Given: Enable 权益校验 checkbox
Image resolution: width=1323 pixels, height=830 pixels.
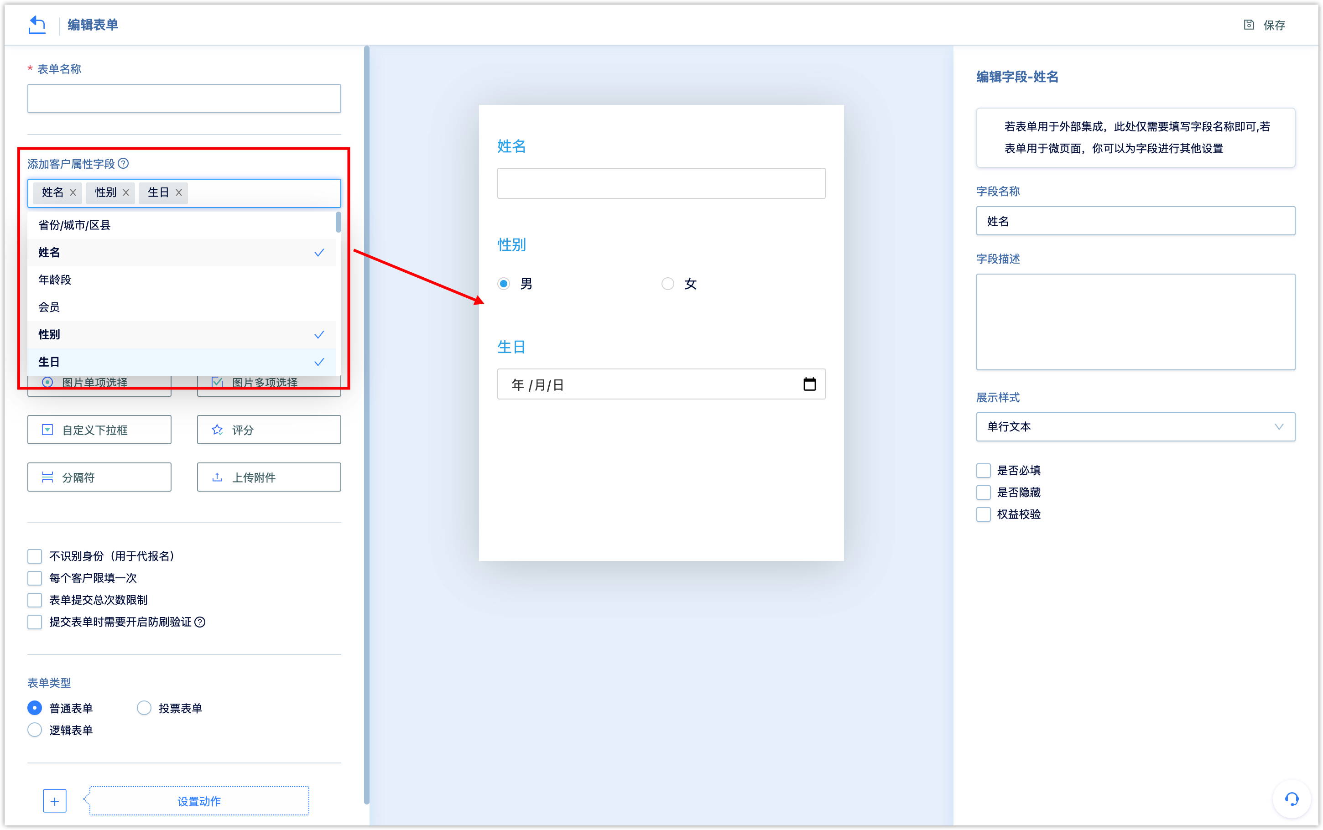Looking at the screenshot, I should 983,514.
